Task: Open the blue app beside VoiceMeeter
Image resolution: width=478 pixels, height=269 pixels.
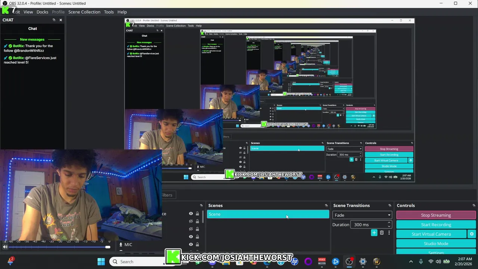Action: point(335,262)
